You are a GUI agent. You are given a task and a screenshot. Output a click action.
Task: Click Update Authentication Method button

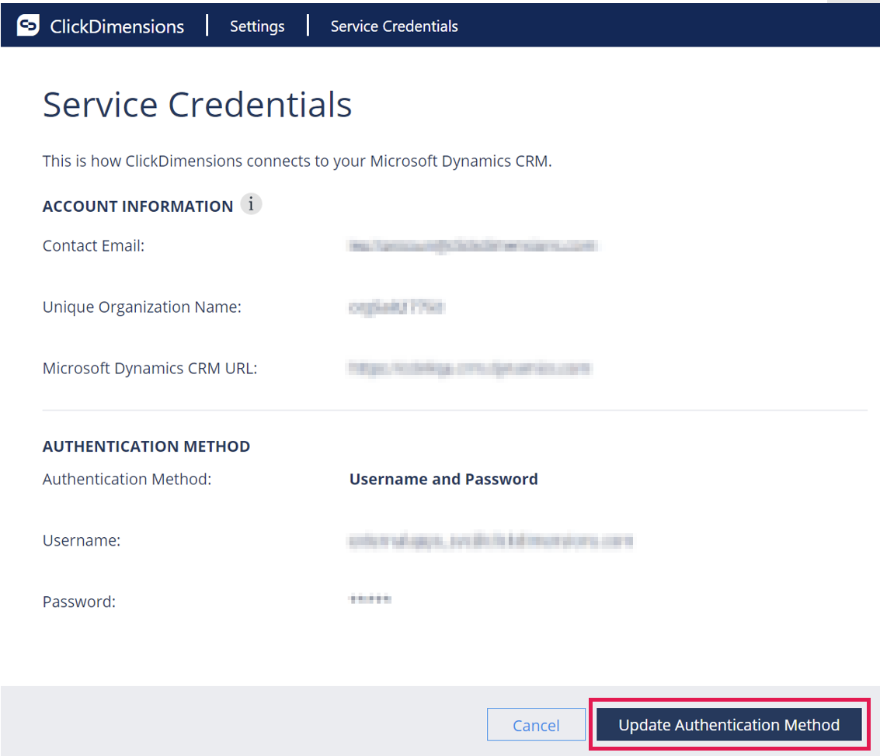(729, 725)
